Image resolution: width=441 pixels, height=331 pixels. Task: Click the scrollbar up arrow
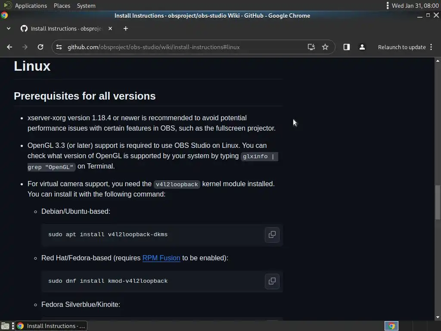point(438,60)
